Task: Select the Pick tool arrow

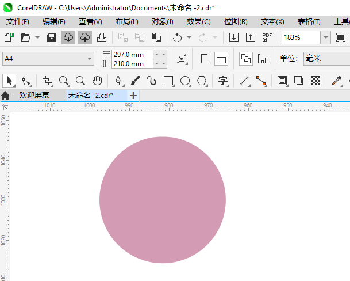Action: point(9,81)
